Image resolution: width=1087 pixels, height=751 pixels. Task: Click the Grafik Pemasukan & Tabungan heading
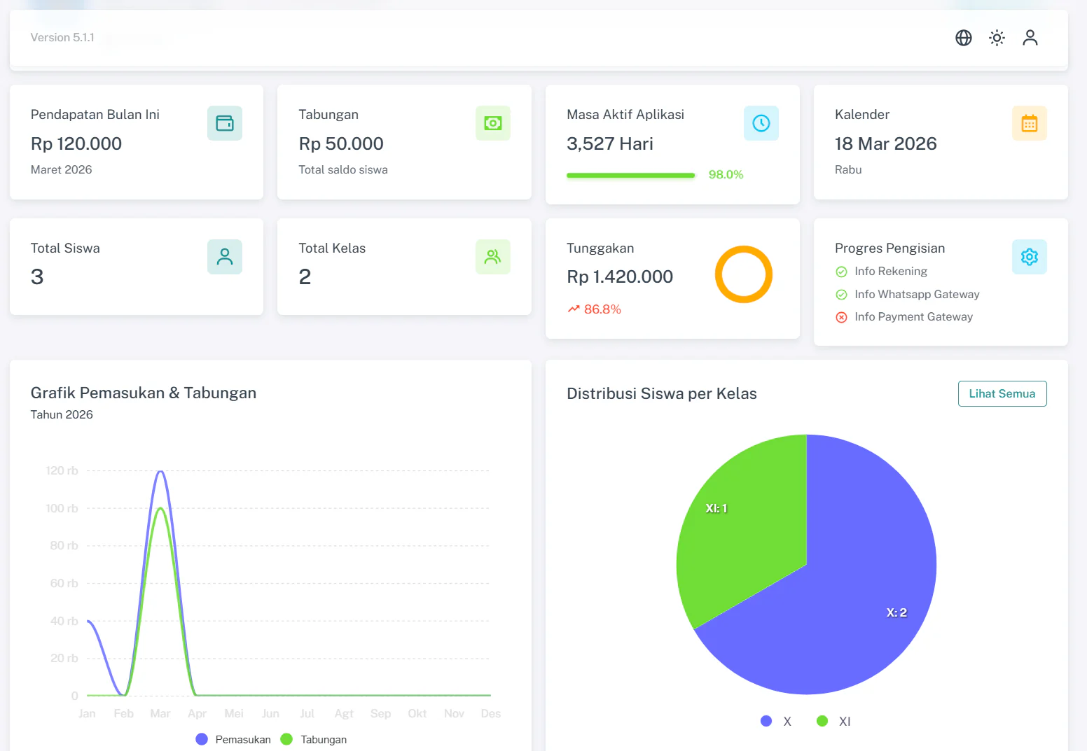(144, 393)
